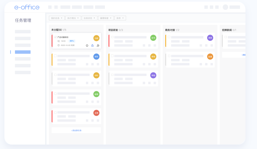Click the blue lock icon on 产品问题修改 task

click(x=92, y=45)
